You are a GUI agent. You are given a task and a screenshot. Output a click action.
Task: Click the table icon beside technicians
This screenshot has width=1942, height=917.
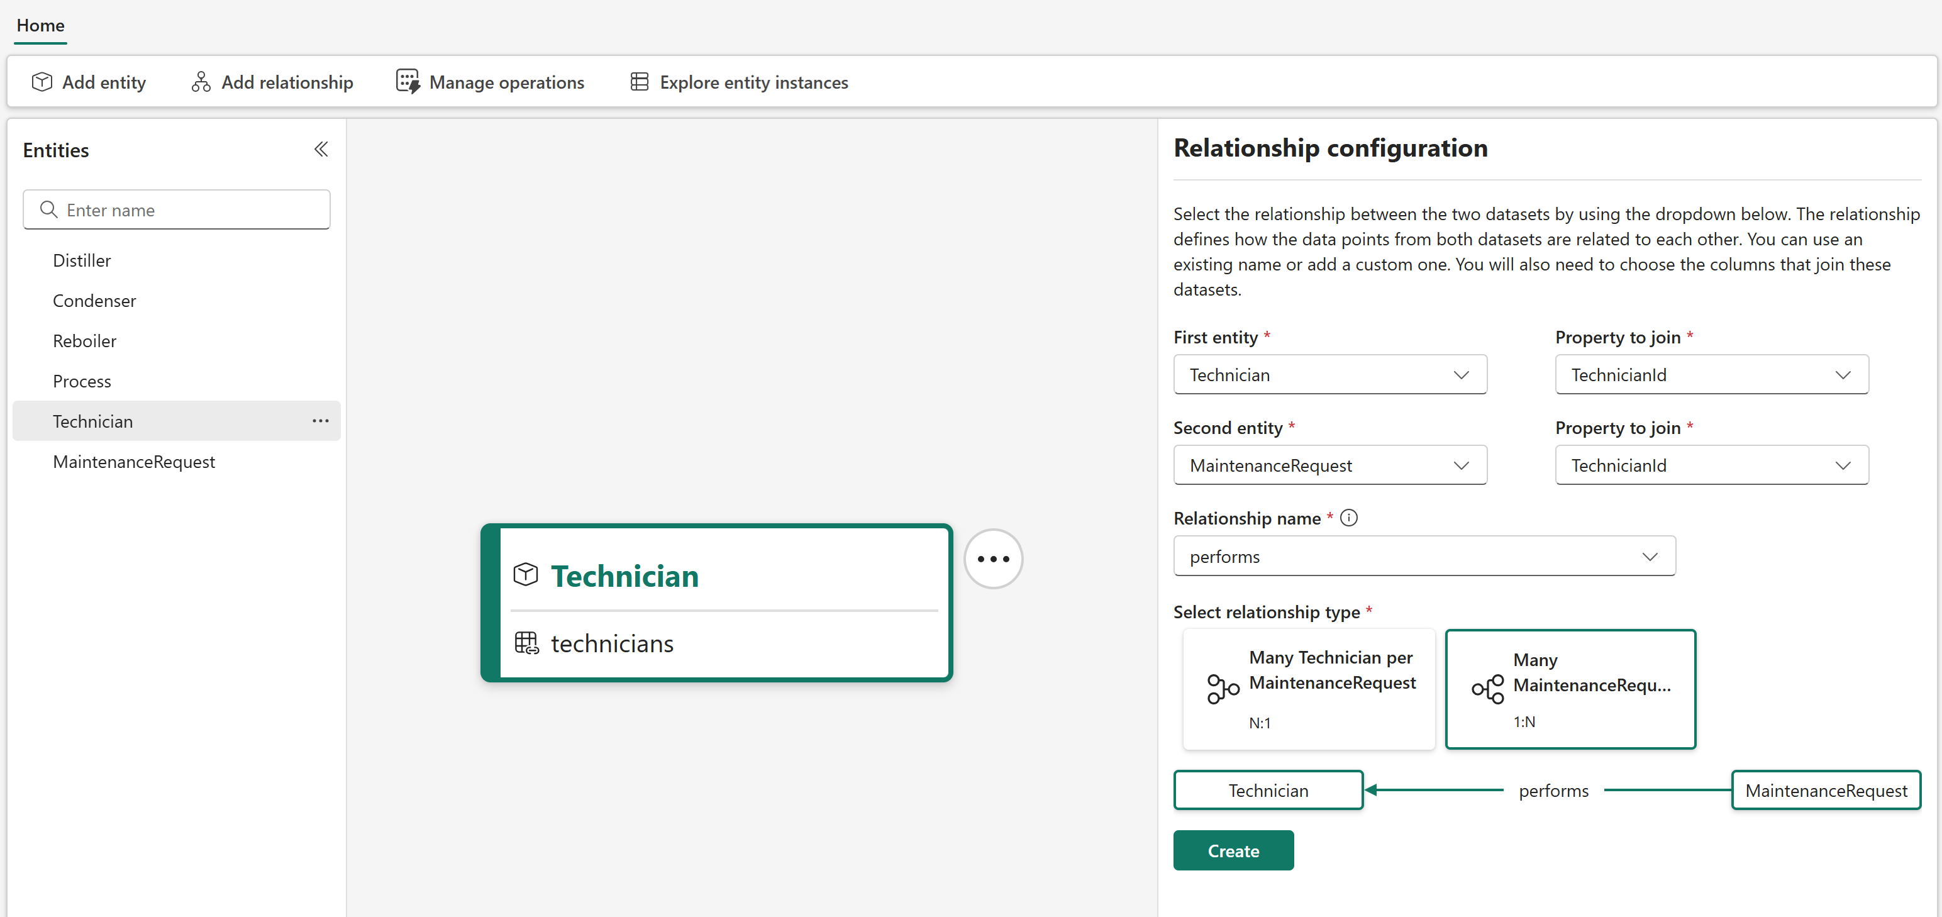pyautogui.click(x=526, y=643)
